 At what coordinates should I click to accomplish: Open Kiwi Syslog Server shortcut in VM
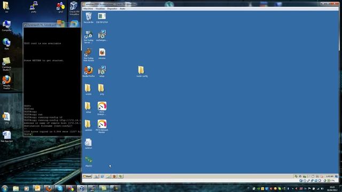click(89, 37)
